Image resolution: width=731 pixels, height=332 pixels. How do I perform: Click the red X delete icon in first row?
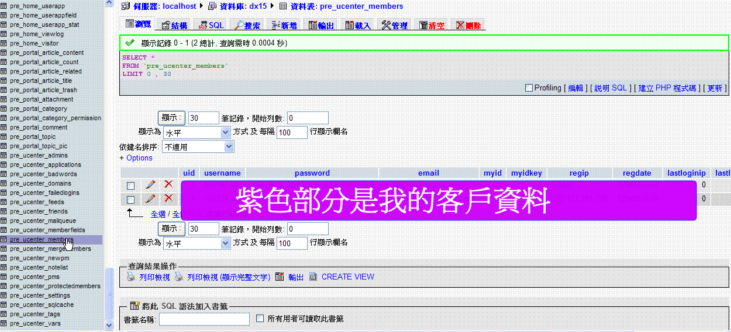tap(168, 184)
